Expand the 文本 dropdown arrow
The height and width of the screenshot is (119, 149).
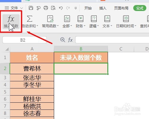[111, 26]
